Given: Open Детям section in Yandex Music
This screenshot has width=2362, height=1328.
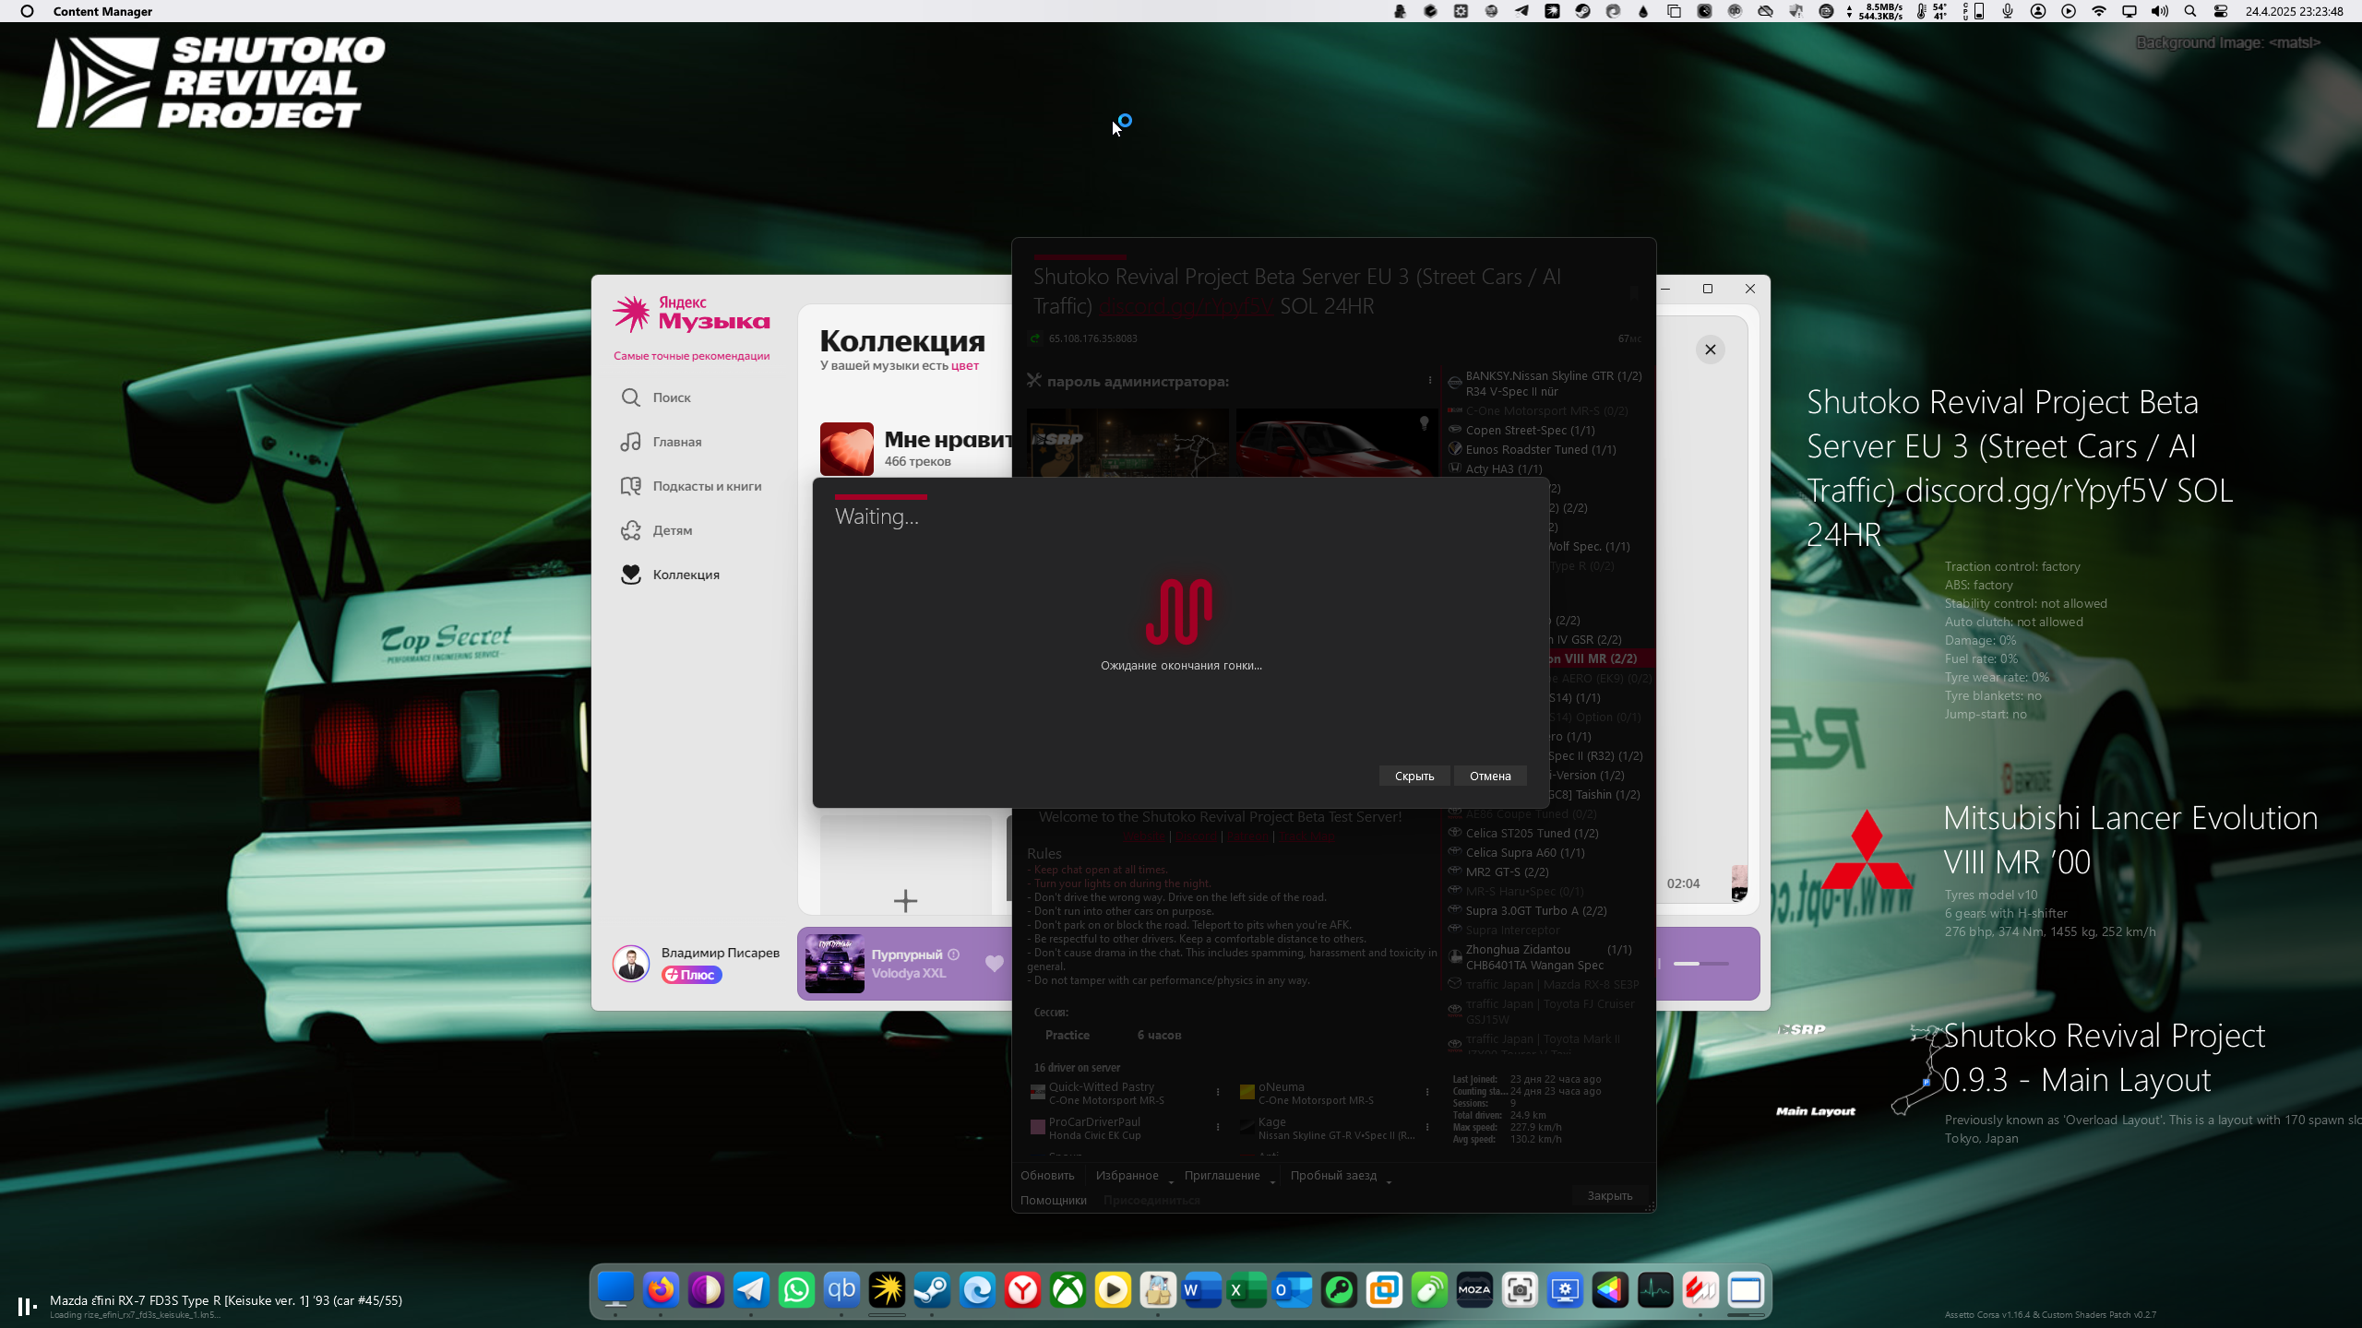Looking at the screenshot, I should coord(656,530).
